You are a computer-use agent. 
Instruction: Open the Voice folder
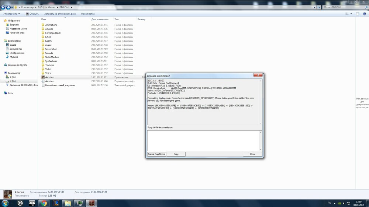(48, 73)
